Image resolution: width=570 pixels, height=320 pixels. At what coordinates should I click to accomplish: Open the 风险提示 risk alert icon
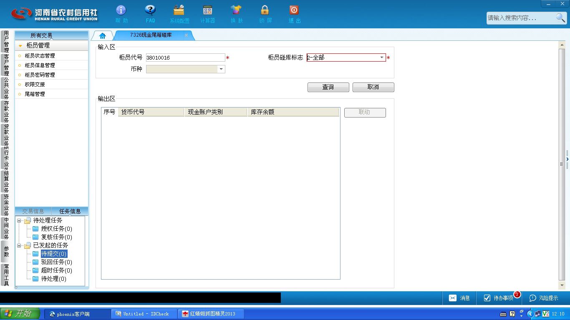[x=533, y=298]
